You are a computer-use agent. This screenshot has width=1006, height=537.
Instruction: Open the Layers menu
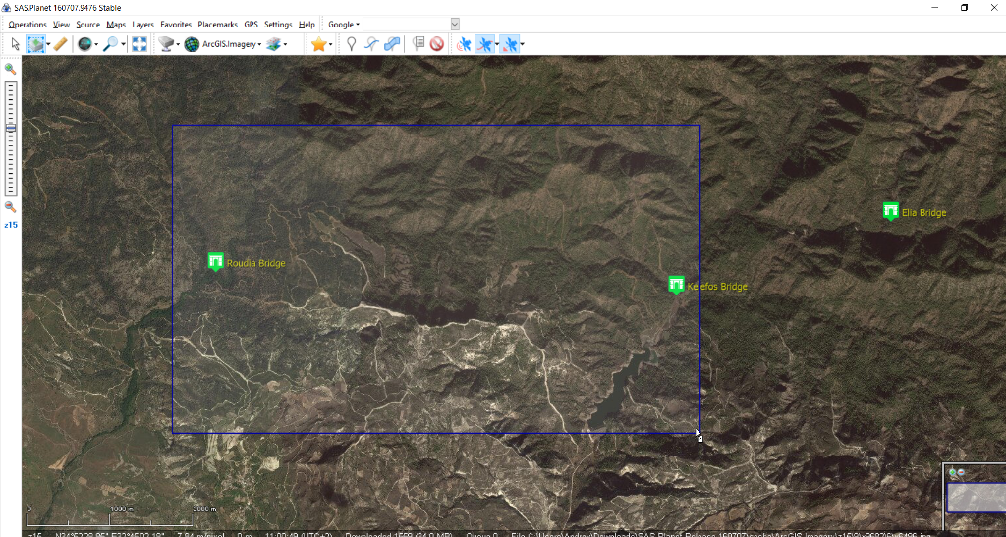143,25
